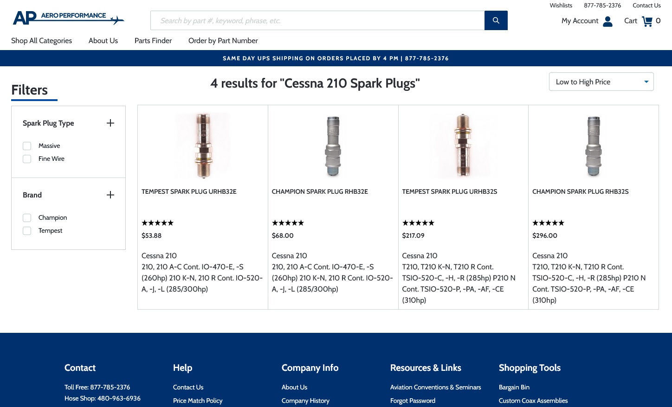
Task: Click the Massive filter label
Action: coord(49,146)
